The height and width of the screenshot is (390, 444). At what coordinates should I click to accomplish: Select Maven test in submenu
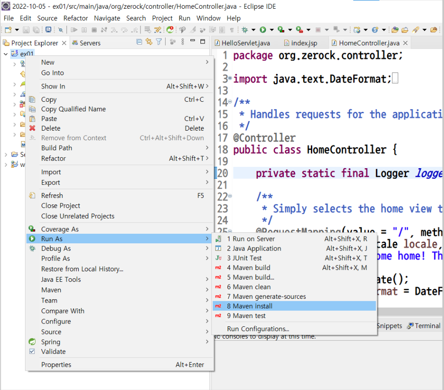click(x=294, y=316)
